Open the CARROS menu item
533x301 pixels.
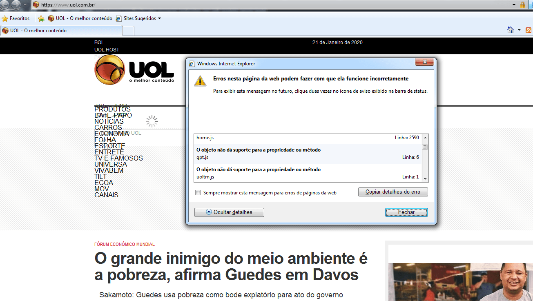(x=108, y=127)
